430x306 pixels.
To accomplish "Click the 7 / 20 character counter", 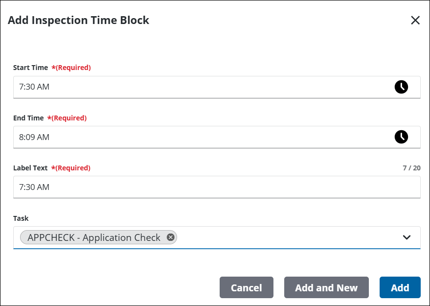I will tap(411, 168).
